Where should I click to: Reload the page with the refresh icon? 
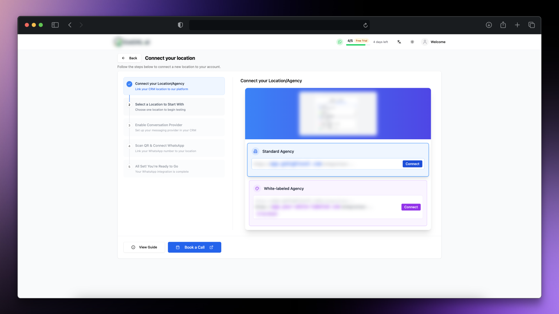[365, 25]
